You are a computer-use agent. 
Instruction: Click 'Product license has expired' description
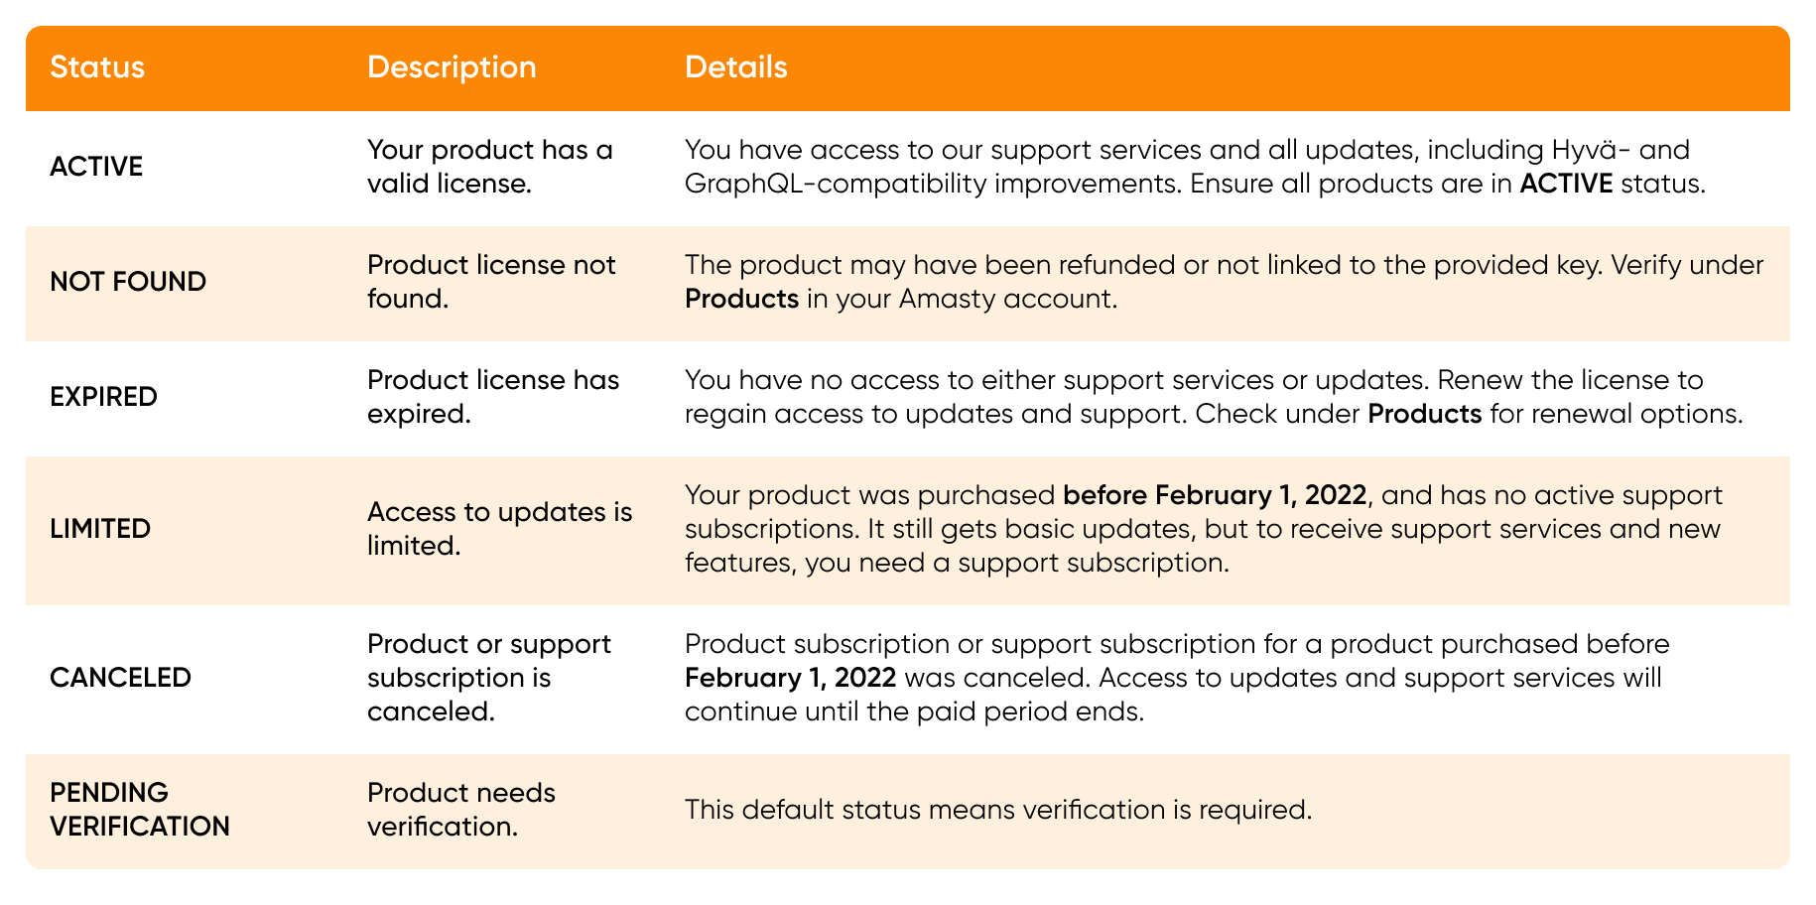point(492,397)
